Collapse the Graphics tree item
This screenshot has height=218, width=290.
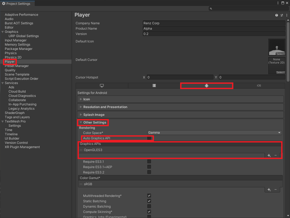(x=3, y=32)
